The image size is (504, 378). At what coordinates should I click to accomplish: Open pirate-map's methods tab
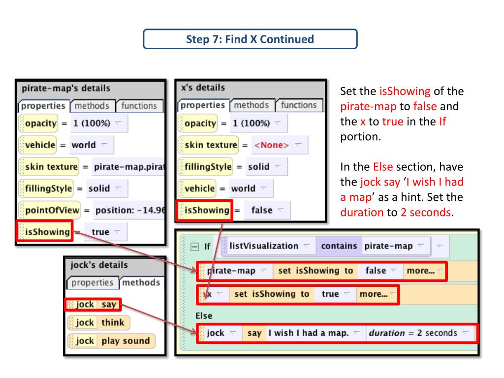point(92,106)
